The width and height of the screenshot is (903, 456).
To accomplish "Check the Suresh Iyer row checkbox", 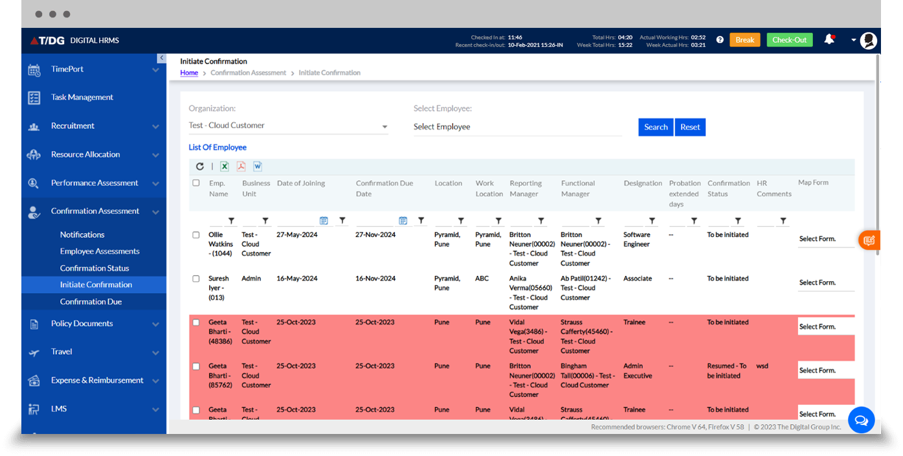I will (x=196, y=279).
